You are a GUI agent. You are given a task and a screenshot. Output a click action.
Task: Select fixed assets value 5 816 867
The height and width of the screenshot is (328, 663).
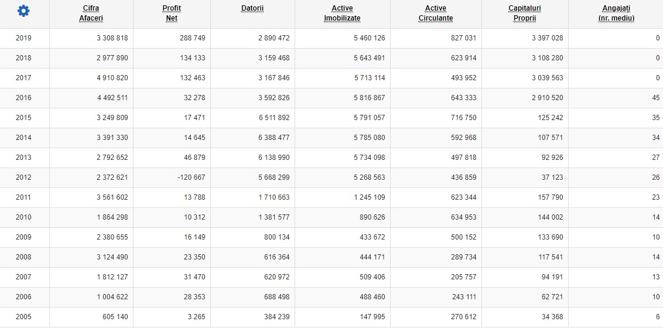click(x=369, y=98)
